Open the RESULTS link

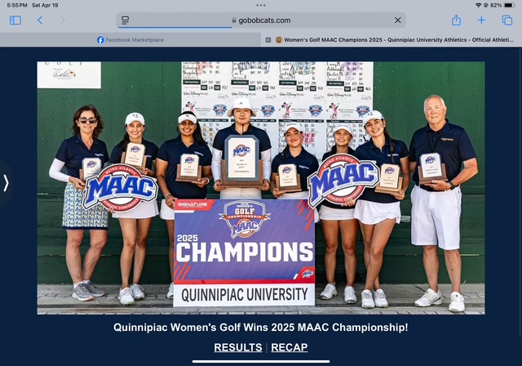pos(238,347)
